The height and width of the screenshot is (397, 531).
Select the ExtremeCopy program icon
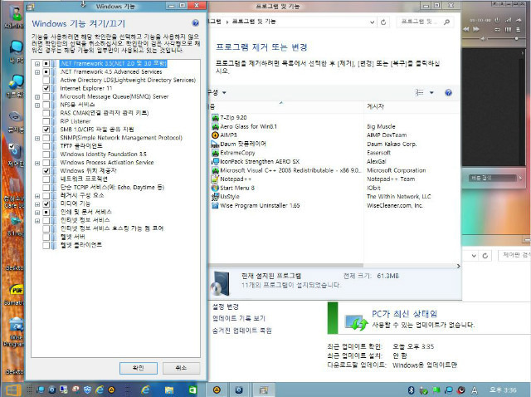(215, 153)
